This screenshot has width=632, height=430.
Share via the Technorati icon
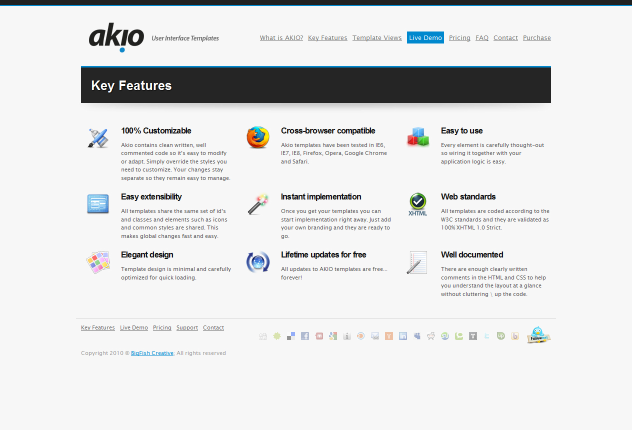tap(459, 336)
